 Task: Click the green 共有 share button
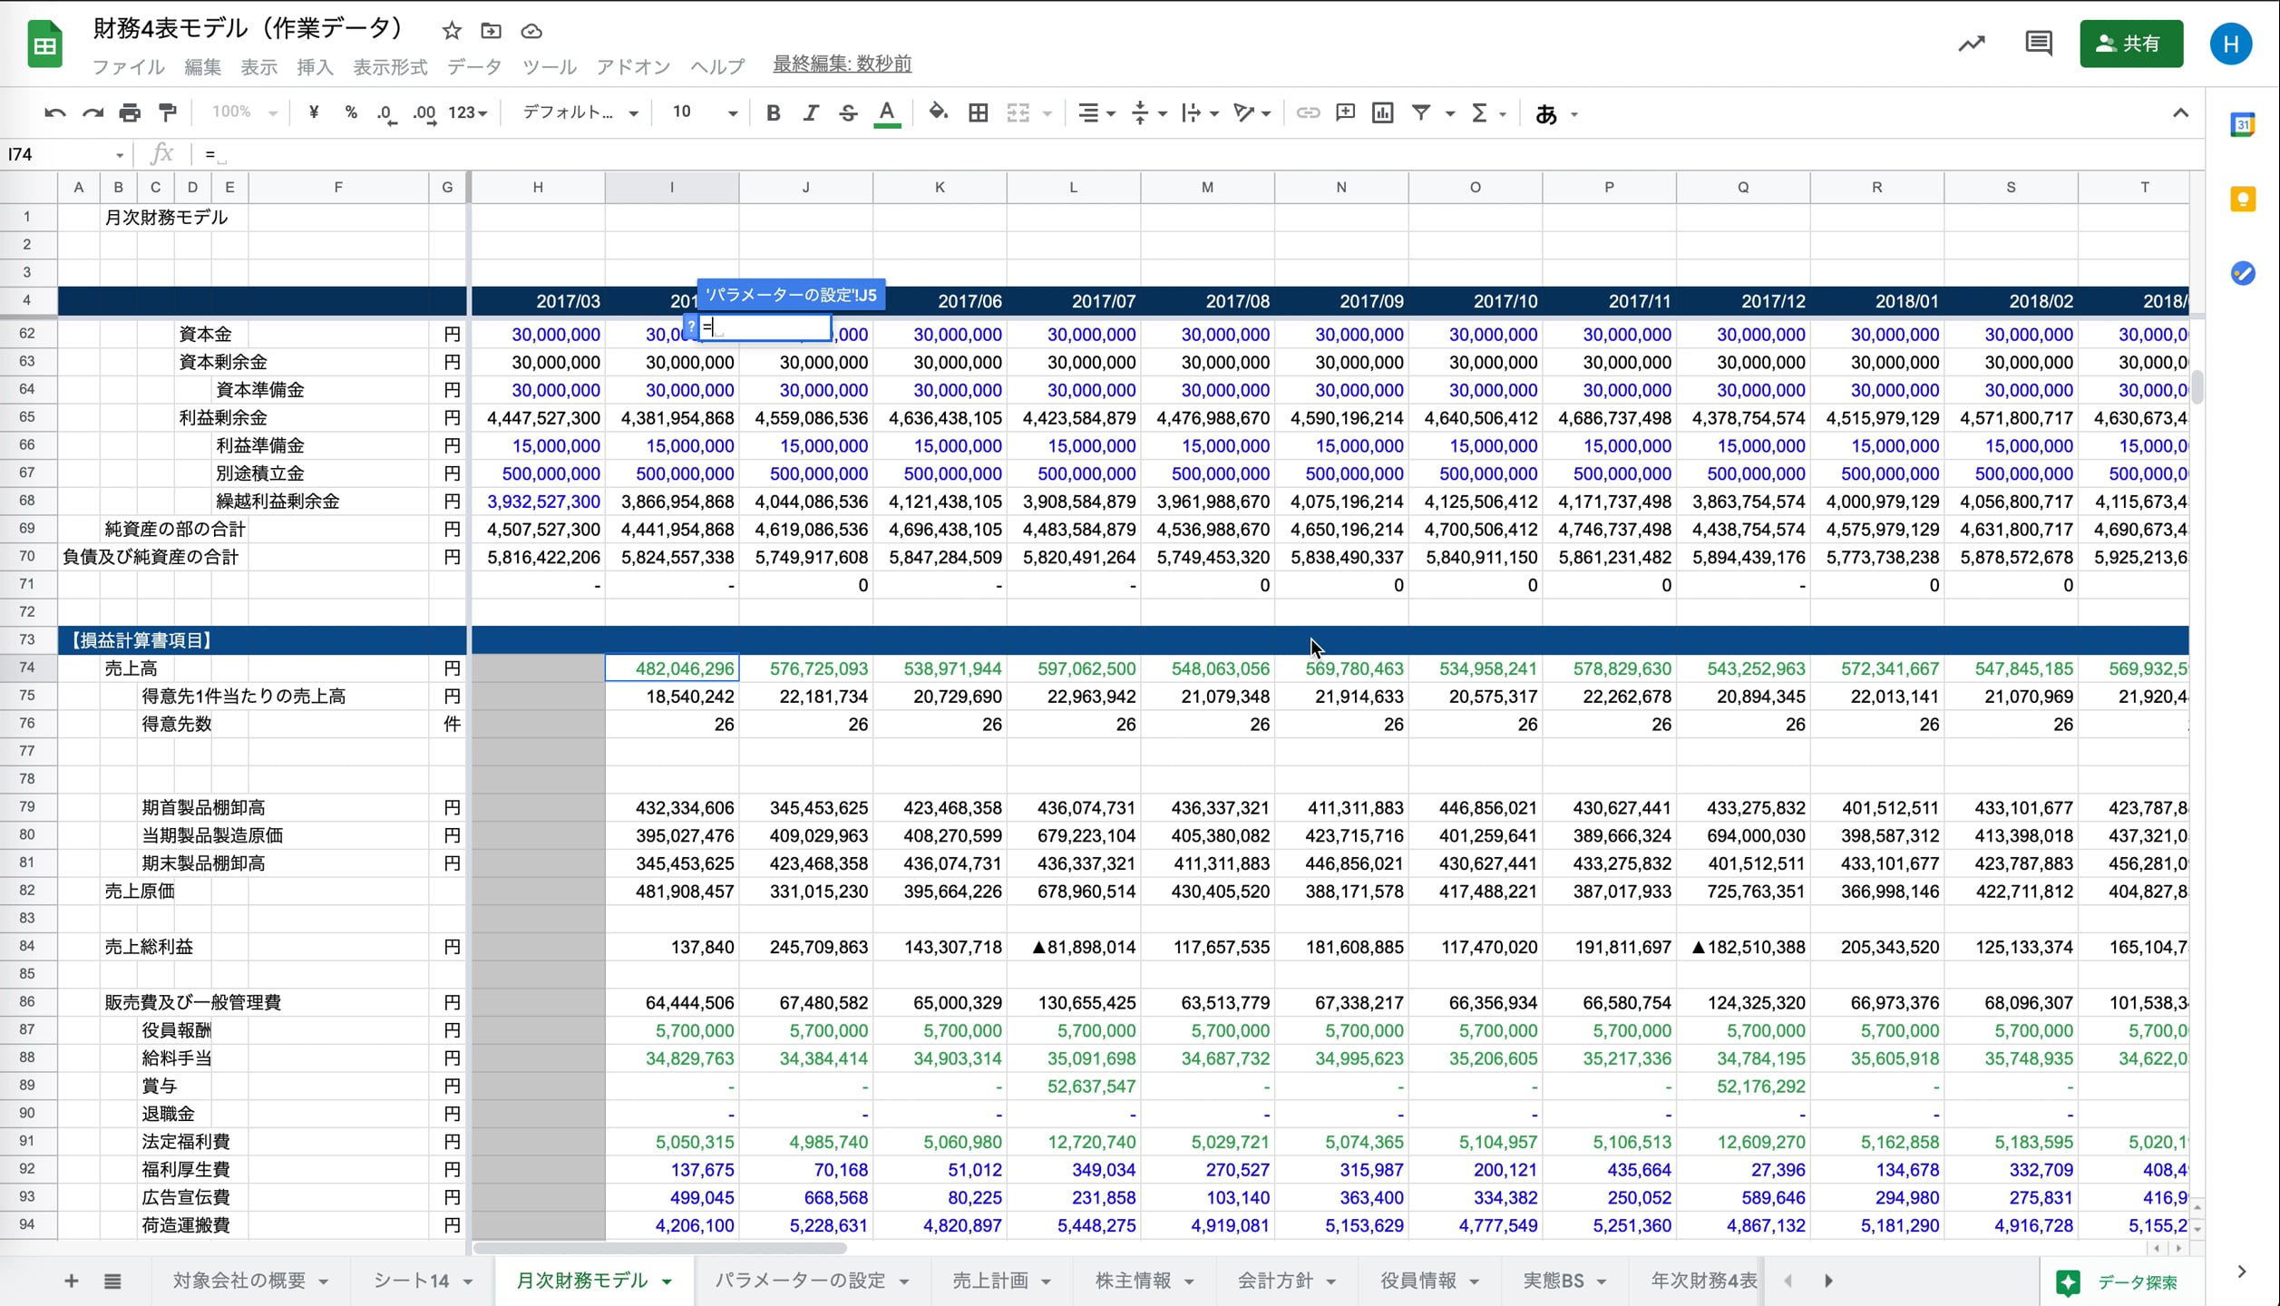pyautogui.click(x=2130, y=44)
